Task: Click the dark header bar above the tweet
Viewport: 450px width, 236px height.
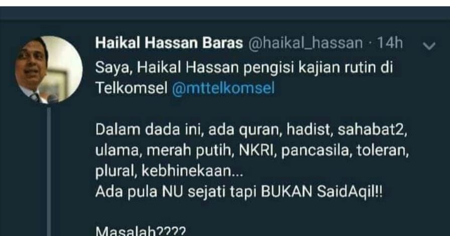Action: (x=225, y=14)
